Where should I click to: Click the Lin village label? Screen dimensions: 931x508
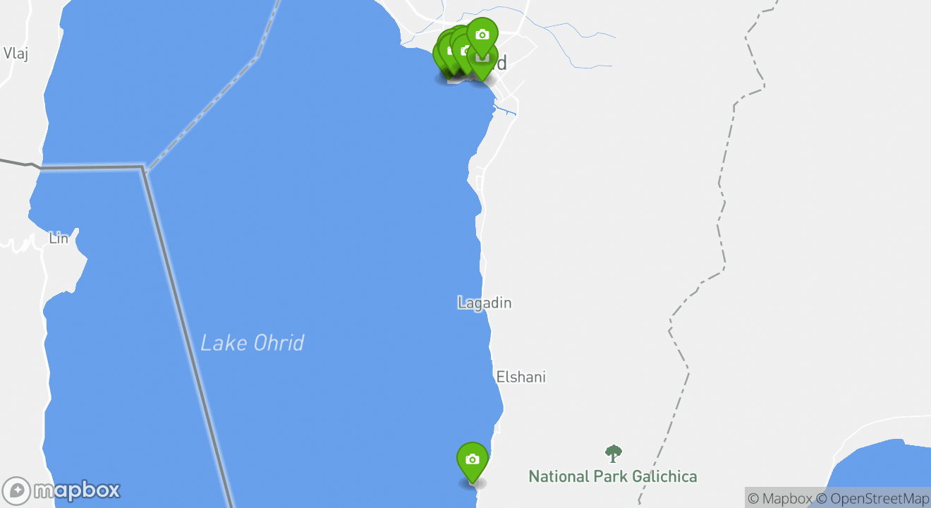tap(59, 238)
